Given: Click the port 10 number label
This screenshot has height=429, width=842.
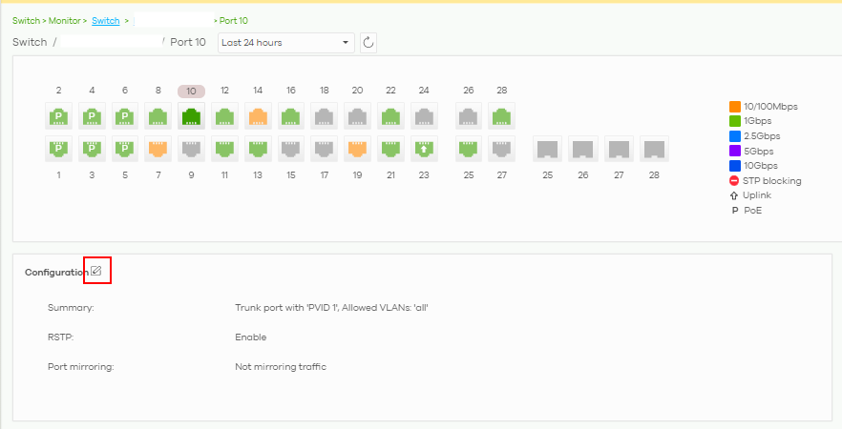Looking at the screenshot, I should (191, 91).
